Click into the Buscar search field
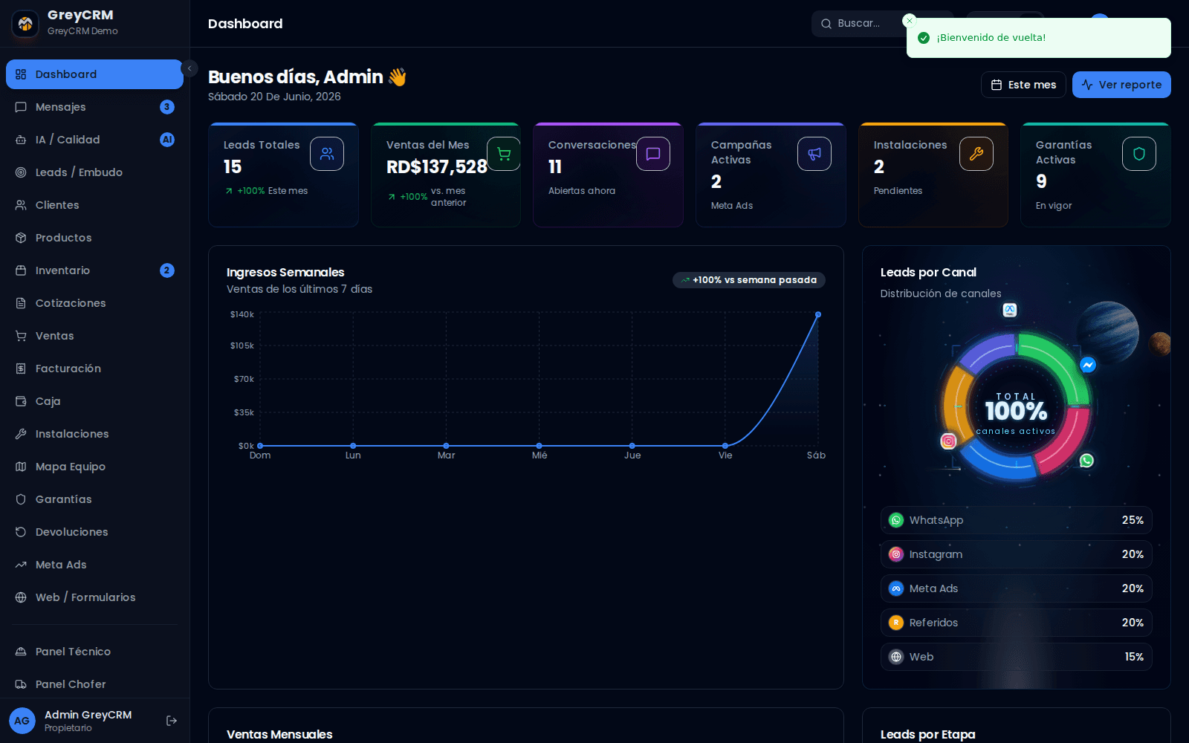Screen dimensions: 1189x743 pos(862,24)
